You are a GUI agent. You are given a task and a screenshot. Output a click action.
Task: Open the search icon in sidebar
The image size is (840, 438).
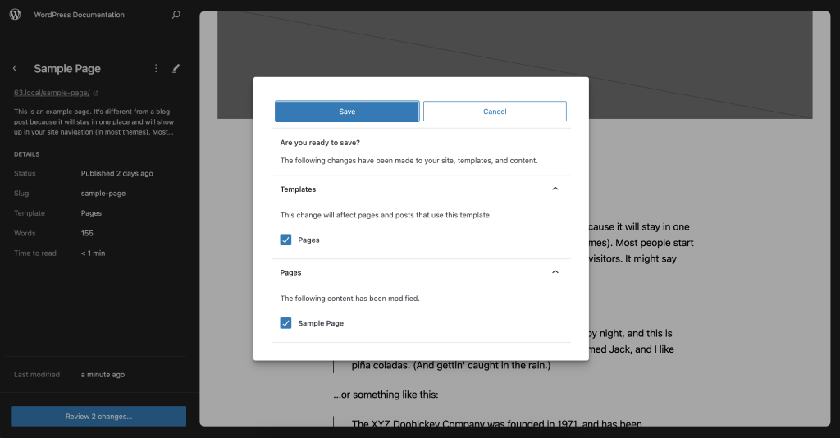click(x=176, y=15)
